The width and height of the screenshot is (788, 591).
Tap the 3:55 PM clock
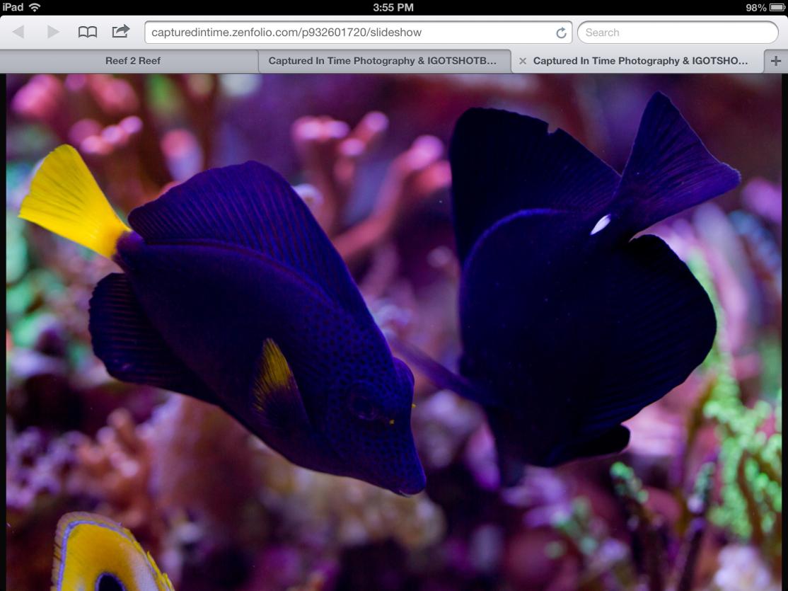tap(393, 8)
